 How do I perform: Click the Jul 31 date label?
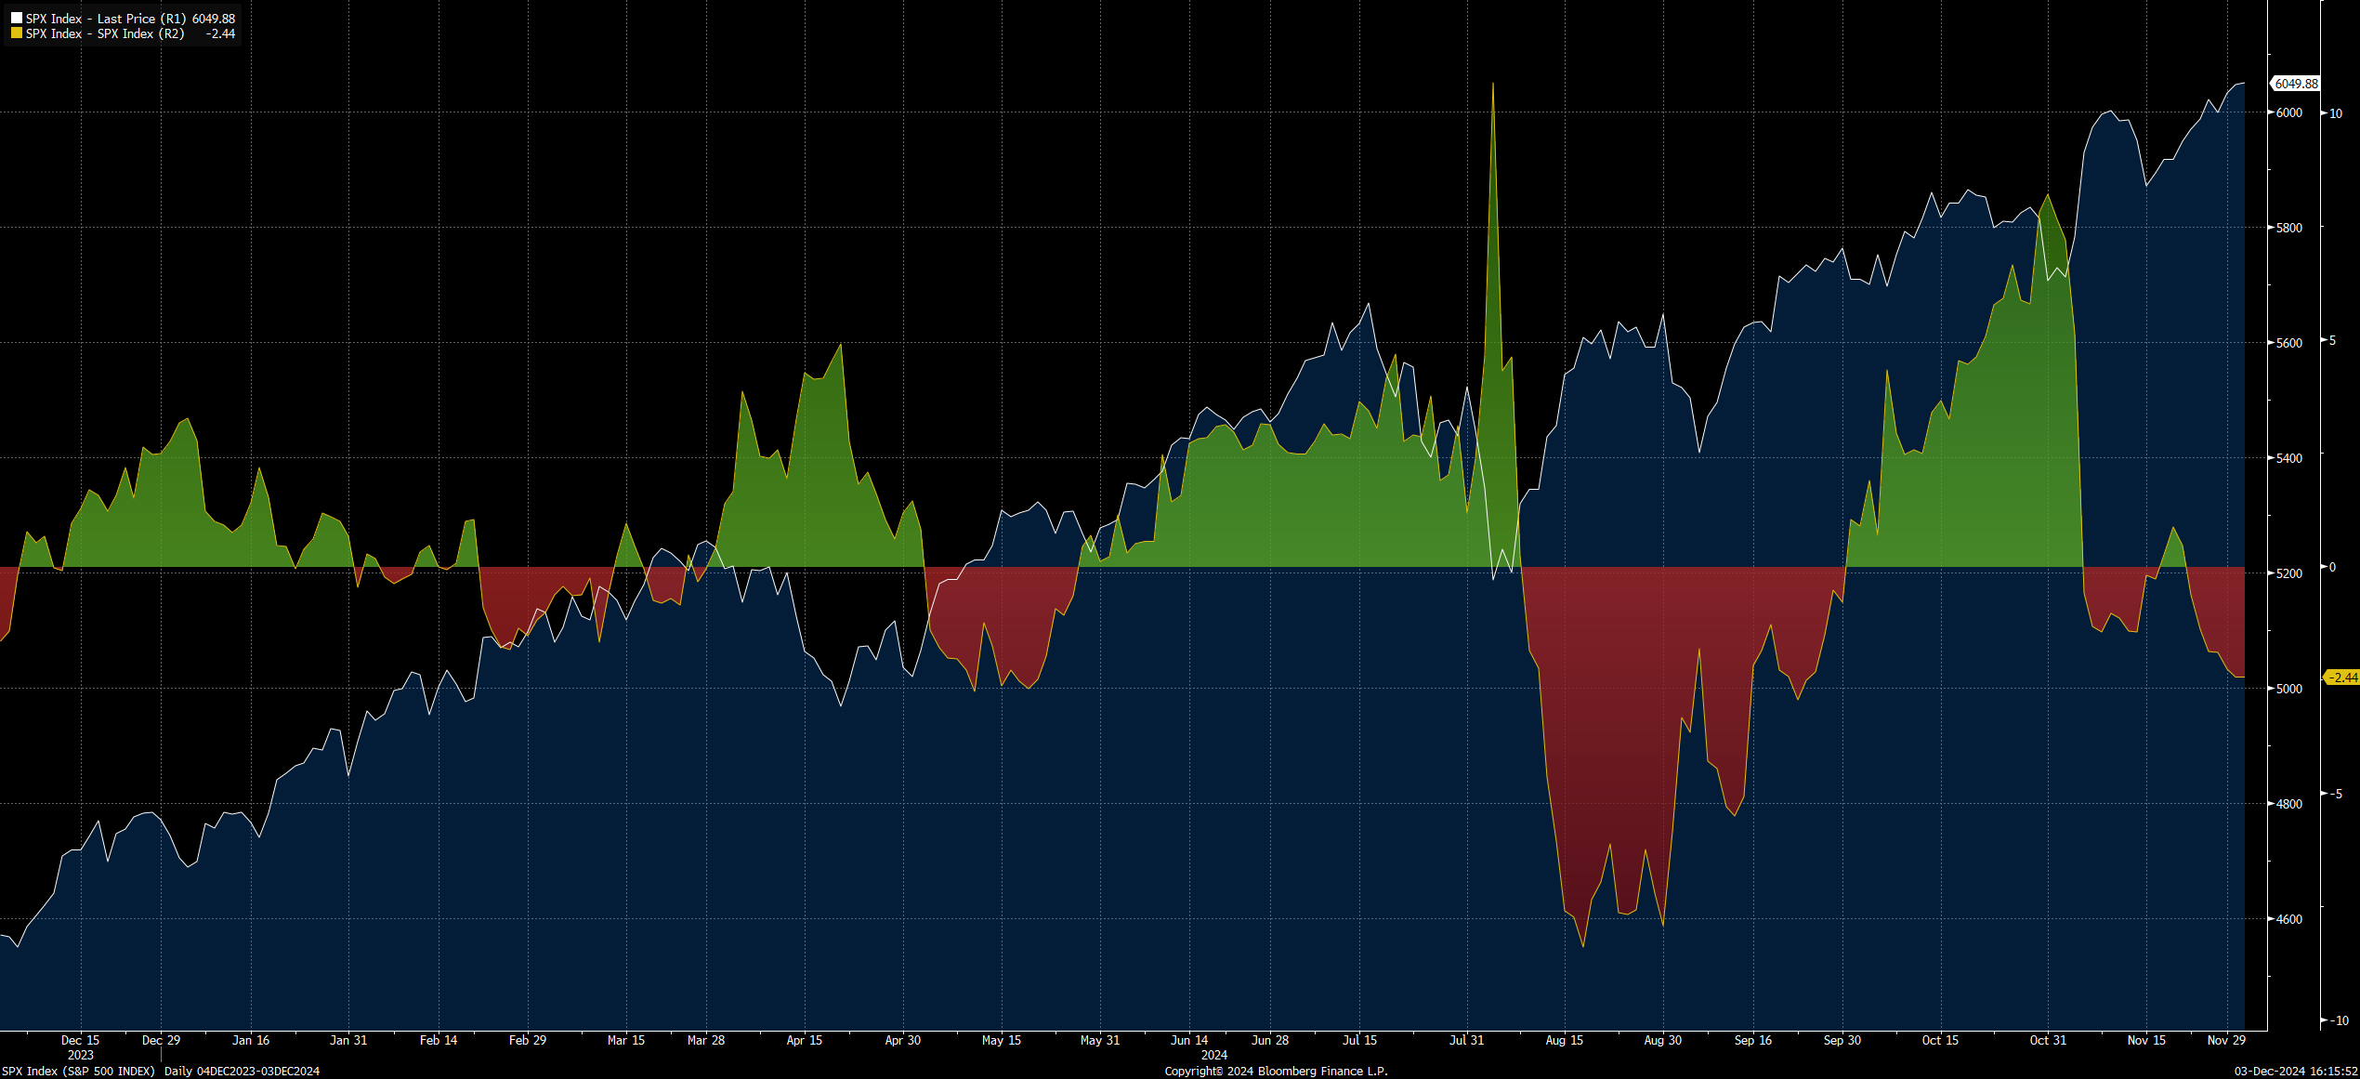pyautogui.click(x=1469, y=1041)
